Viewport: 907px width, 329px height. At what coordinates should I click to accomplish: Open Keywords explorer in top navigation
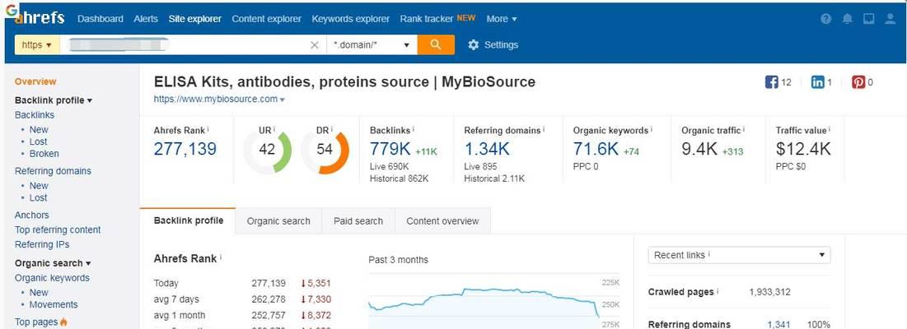click(x=351, y=18)
